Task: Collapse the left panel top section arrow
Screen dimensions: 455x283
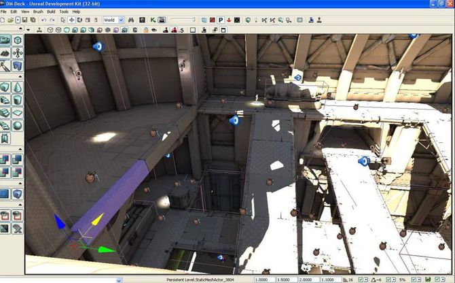Action: point(20,29)
